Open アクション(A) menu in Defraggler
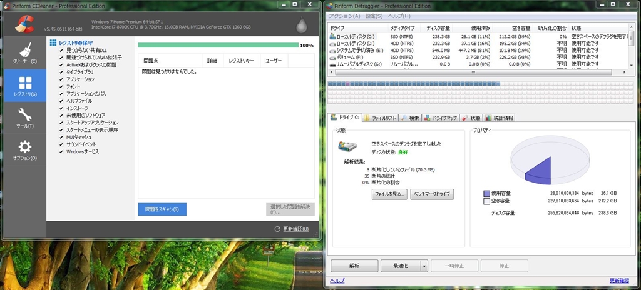This screenshot has width=641, height=290. (x=345, y=16)
